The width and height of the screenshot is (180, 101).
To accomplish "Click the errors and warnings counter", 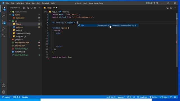I will [16, 97].
